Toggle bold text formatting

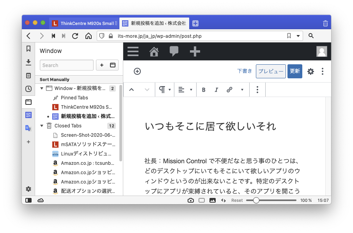(204, 90)
